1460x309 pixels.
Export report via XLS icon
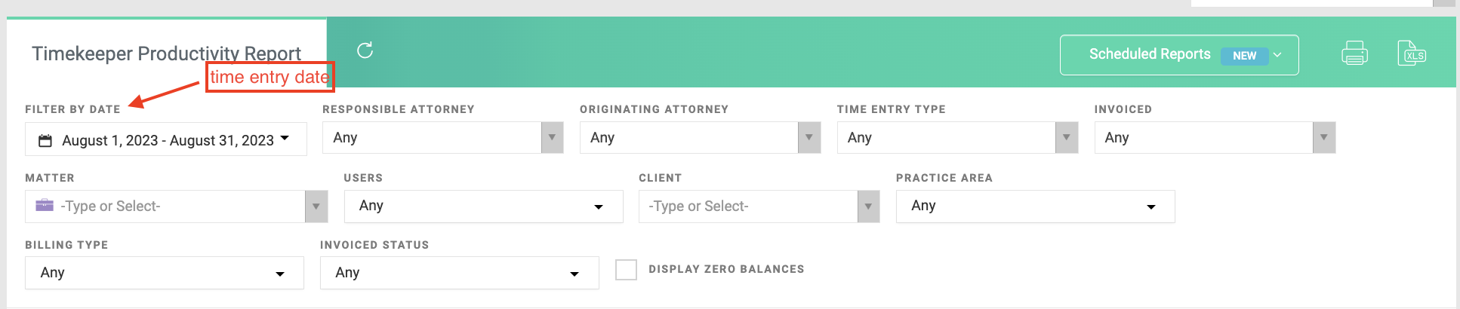coord(1412,54)
